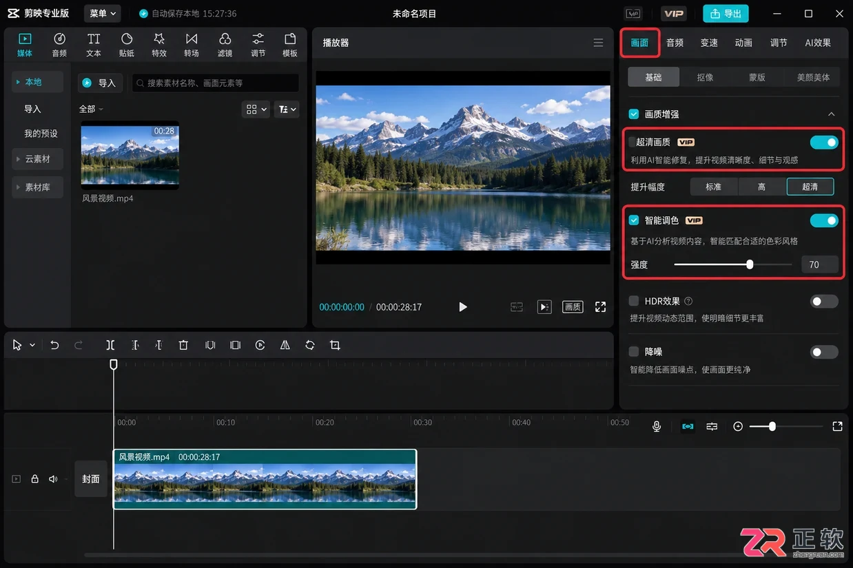This screenshot has width=853, height=568.
Task: Toggle the main track magnet icon
Action: click(x=688, y=426)
